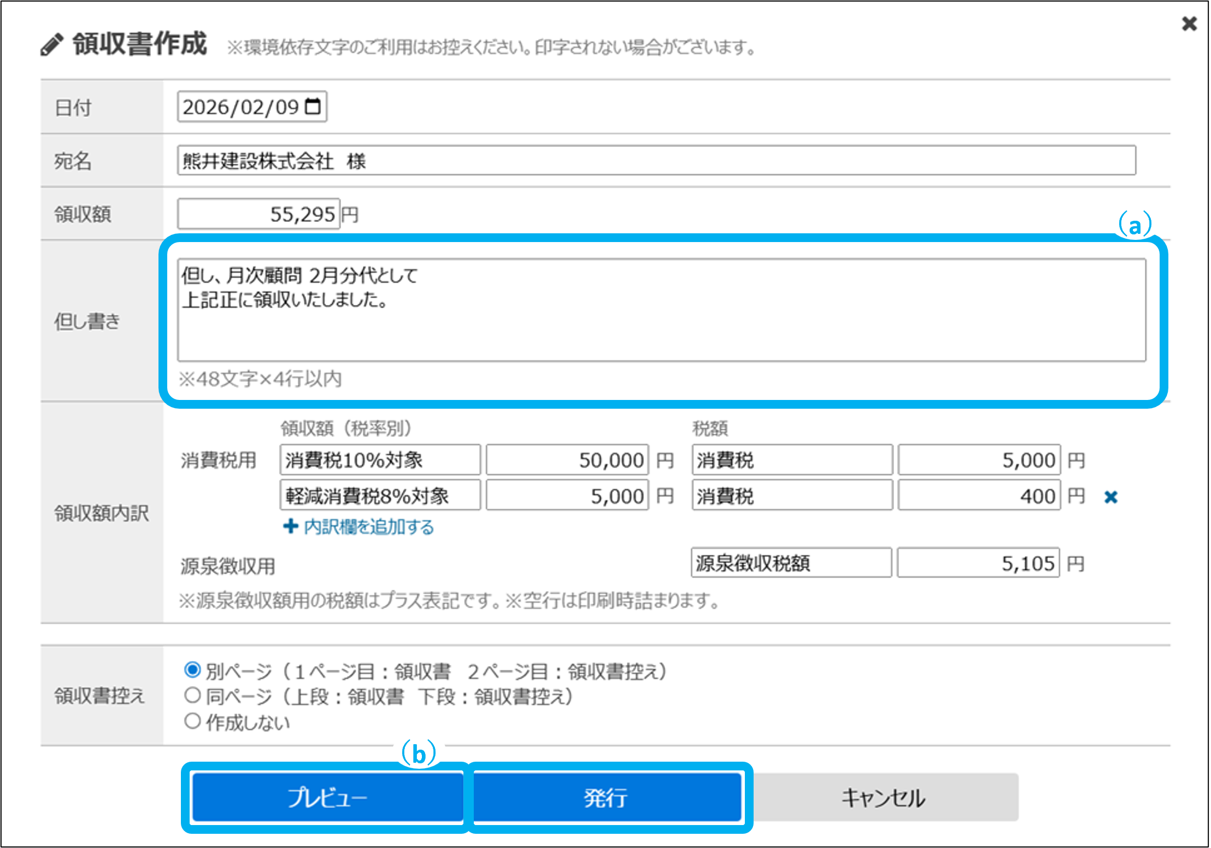Click the 内訳欄を追加する link
This screenshot has width=1211, height=848.
(369, 527)
